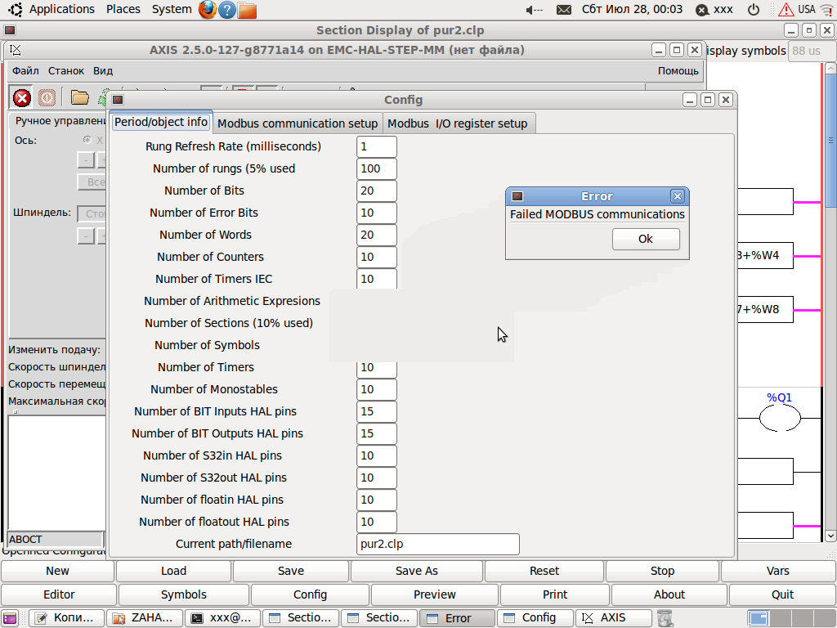Click the Number of Bits field

click(x=377, y=191)
